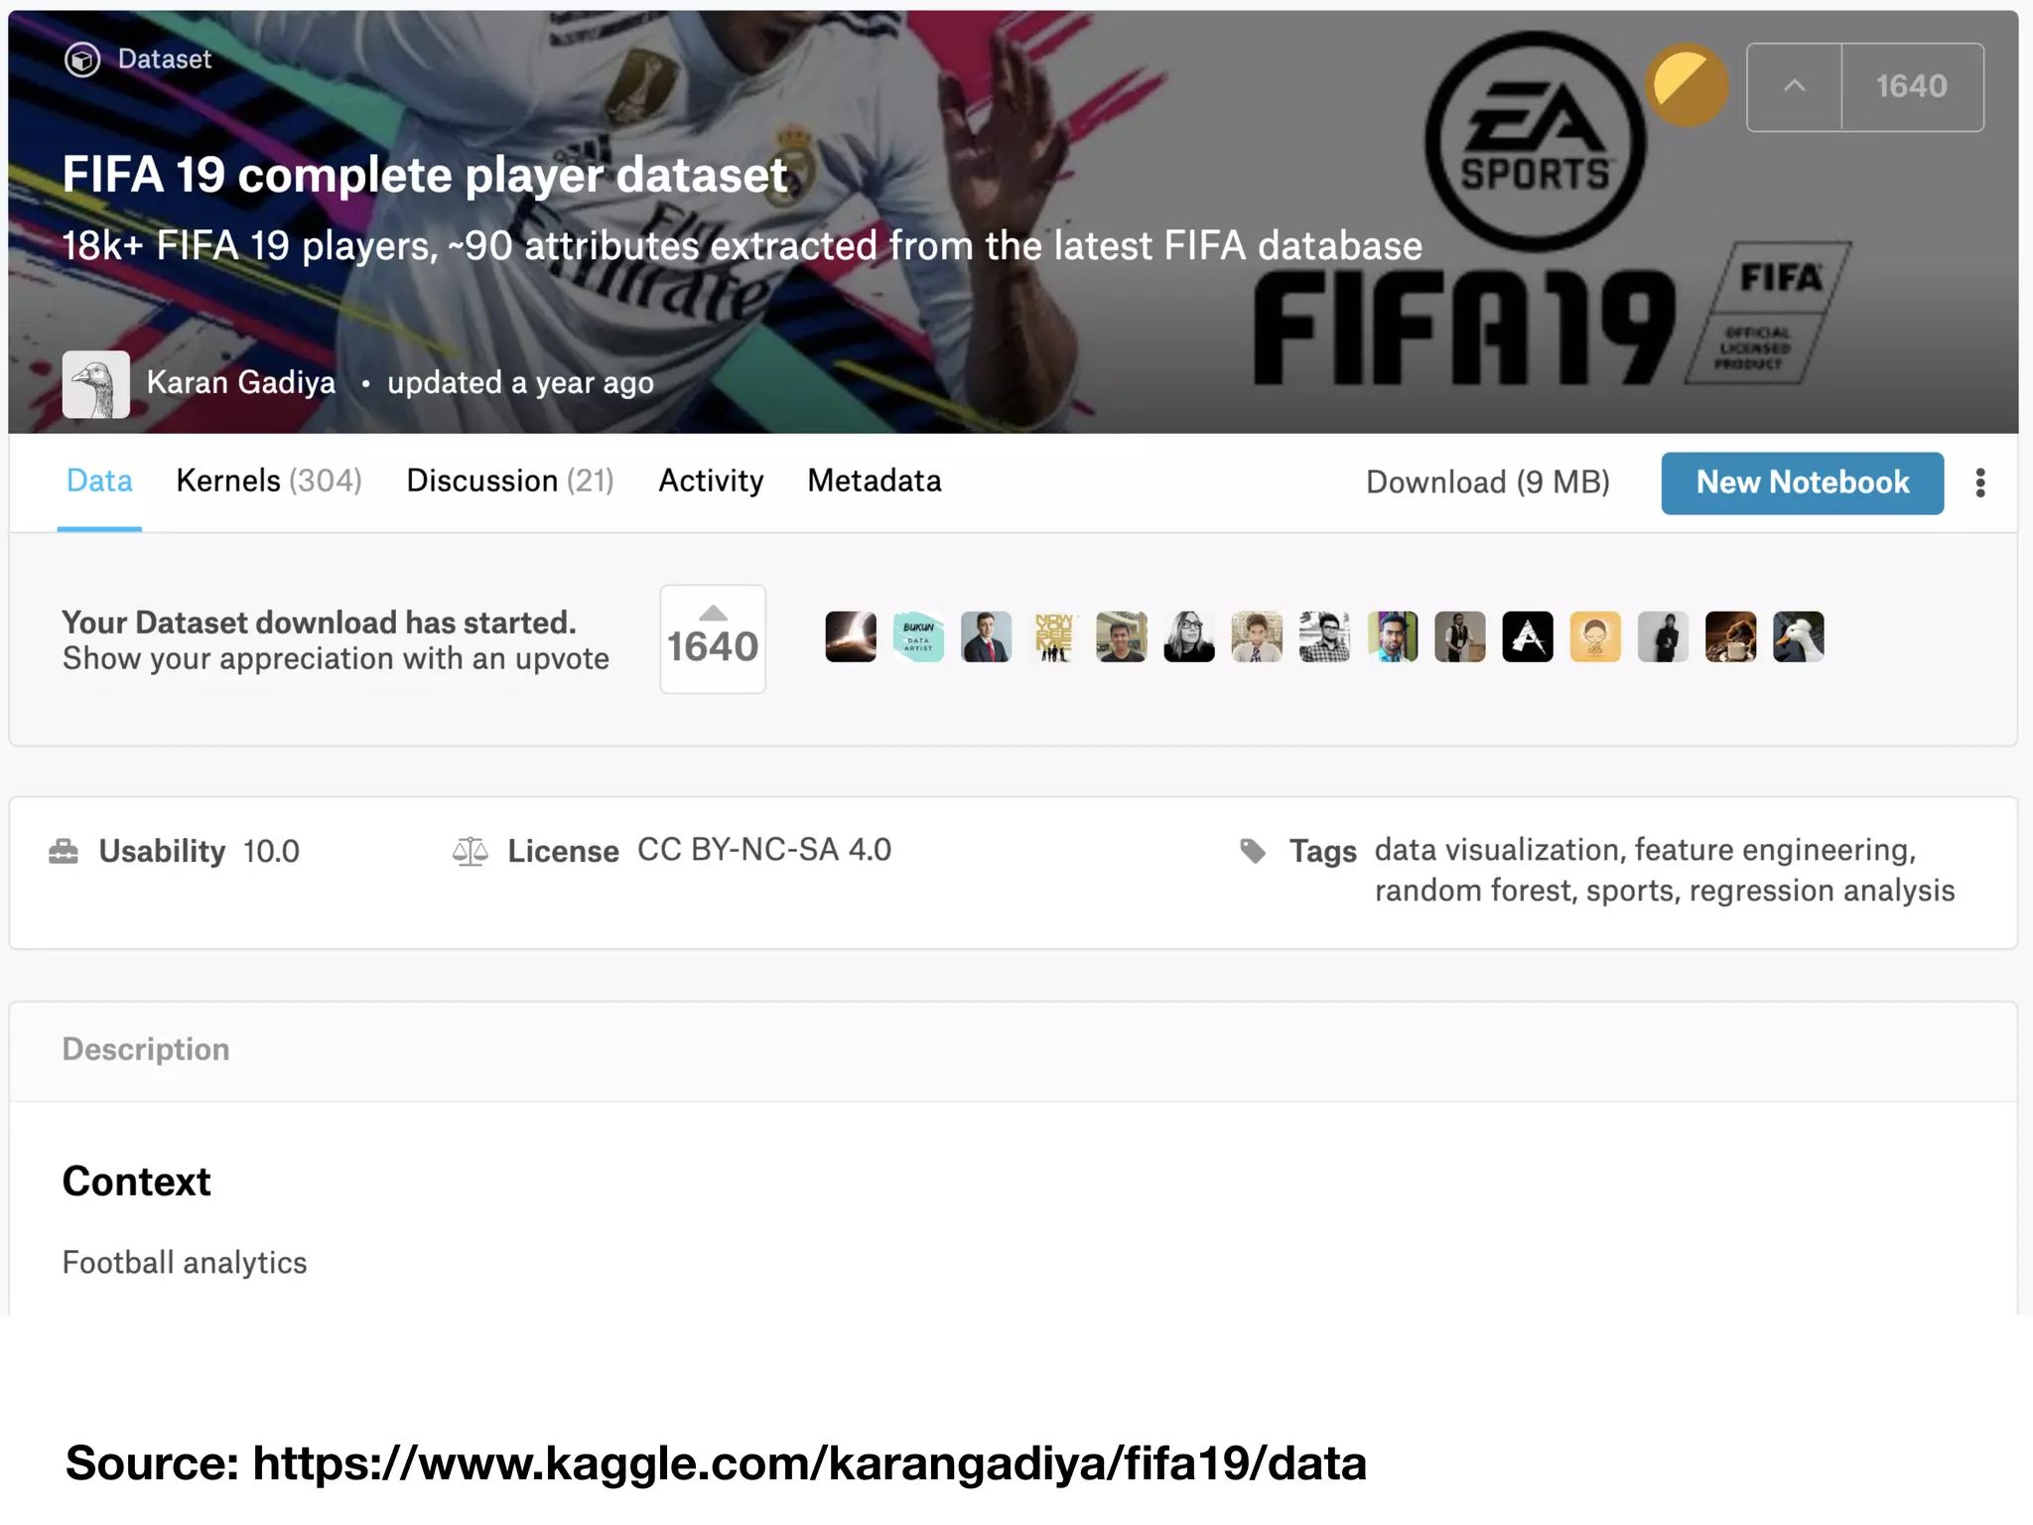The image size is (2033, 1525).
Task: Open the three-dot more options menu
Action: tap(1979, 483)
